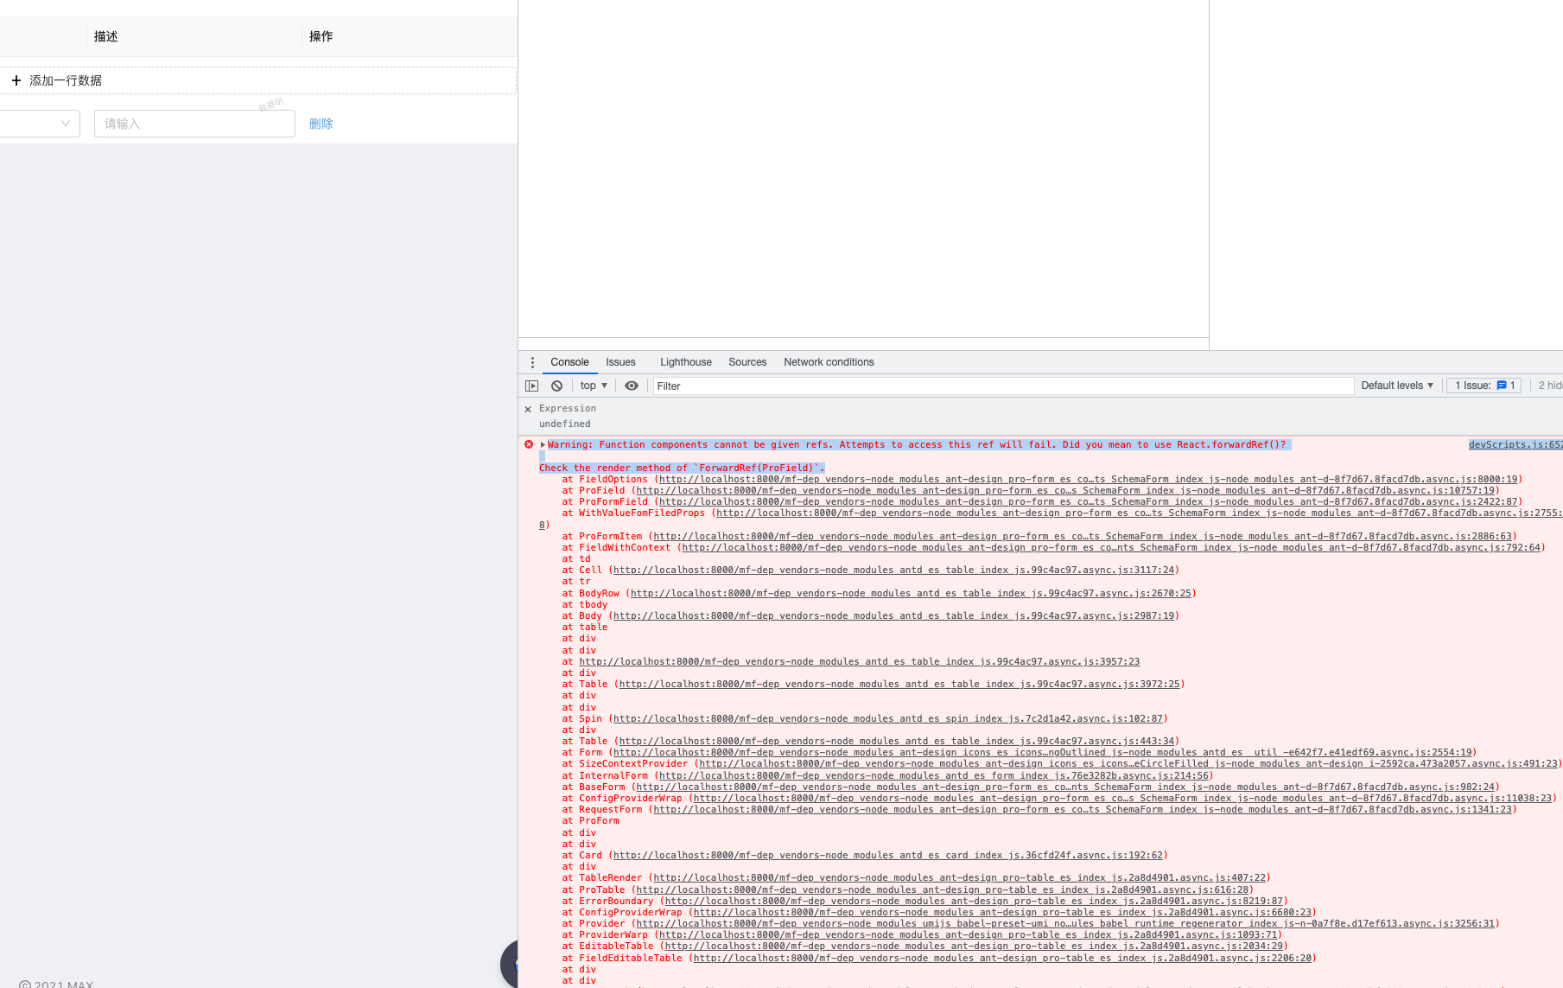This screenshot has height=988, width=1563.
Task: Switch to the Sources tab
Action: pos(747,362)
